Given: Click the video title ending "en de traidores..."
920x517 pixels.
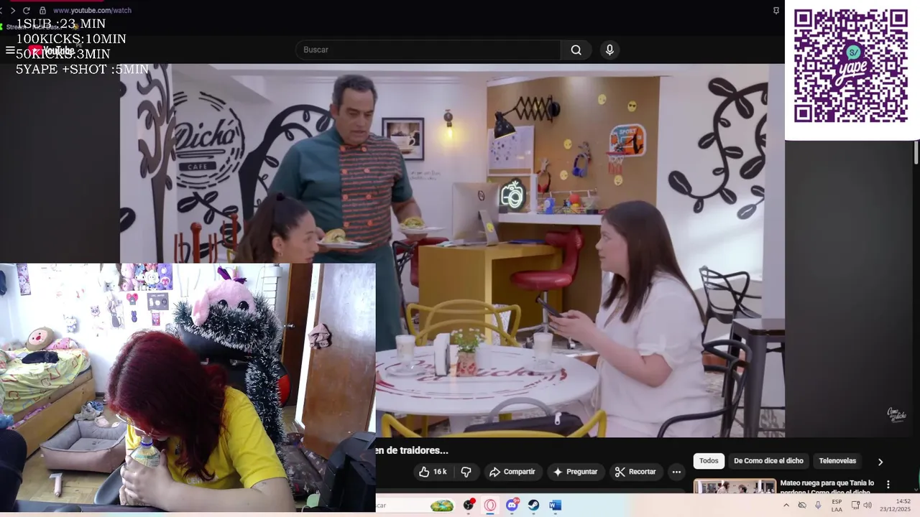Looking at the screenshot, I should click(412, 450).
